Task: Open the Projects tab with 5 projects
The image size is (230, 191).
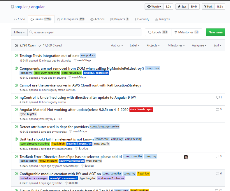Action: [x=120, y=19]
